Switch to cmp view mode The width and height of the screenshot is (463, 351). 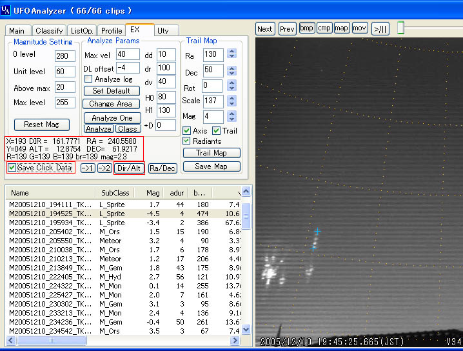tap(324, 28)
